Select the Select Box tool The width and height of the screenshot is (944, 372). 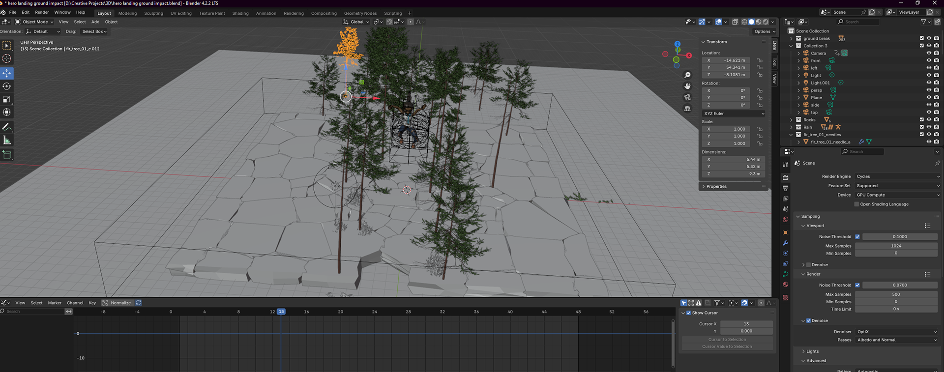click(7, 46)
